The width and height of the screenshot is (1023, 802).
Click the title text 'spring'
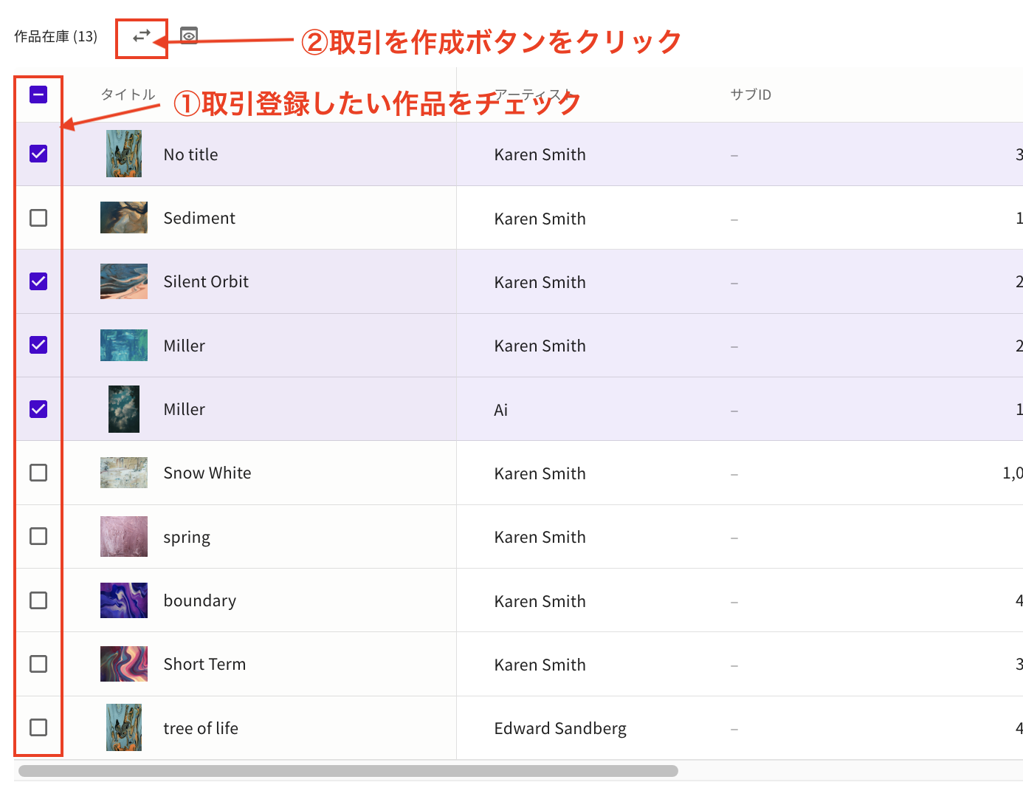point(187,538)
